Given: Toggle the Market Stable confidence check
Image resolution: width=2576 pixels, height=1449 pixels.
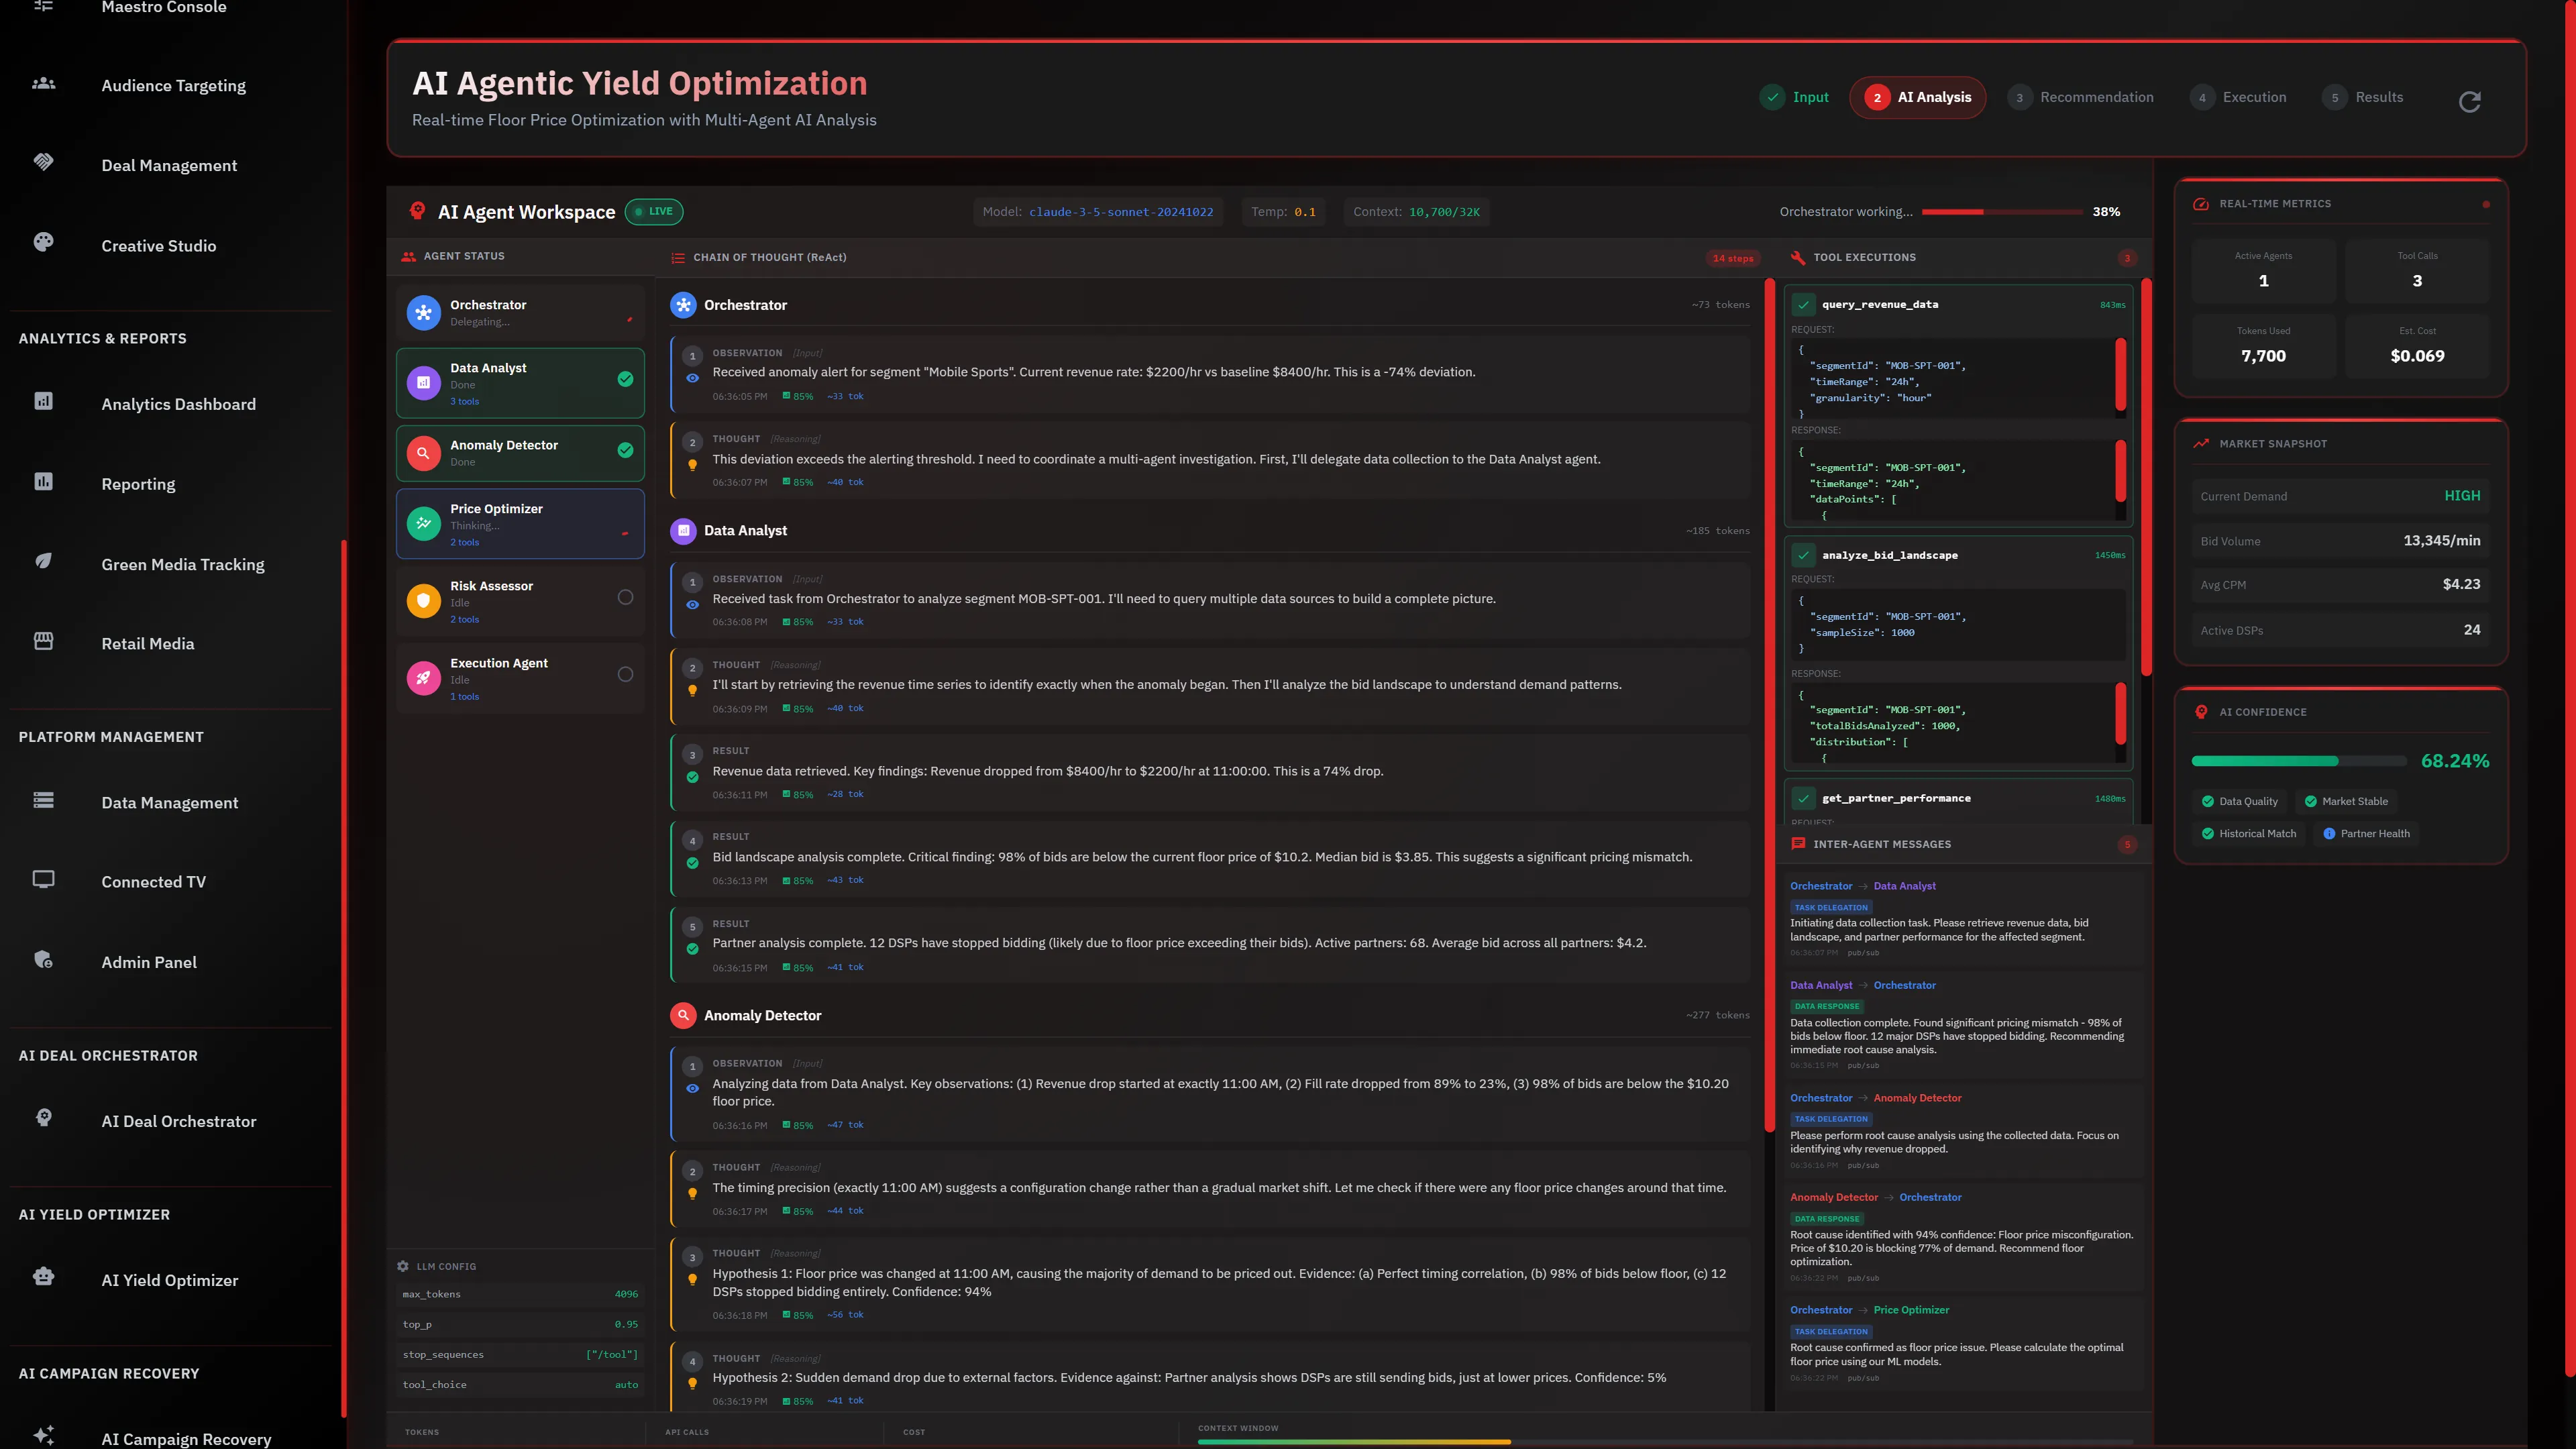Looking at the screenshot, I should point(2346,801).
